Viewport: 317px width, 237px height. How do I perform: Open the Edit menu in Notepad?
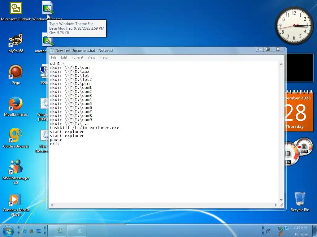click(x=64, y=57)
